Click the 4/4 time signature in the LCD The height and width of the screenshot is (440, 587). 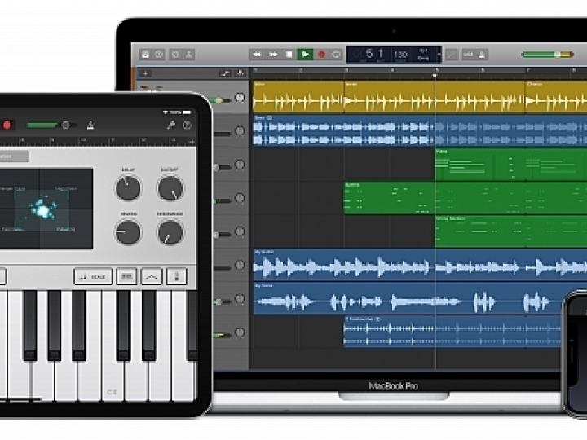point(423,51)
